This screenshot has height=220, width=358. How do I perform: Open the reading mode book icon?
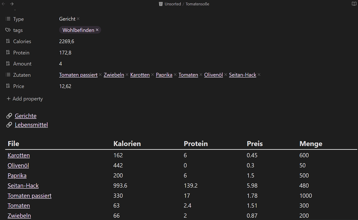tap(354, 4)
